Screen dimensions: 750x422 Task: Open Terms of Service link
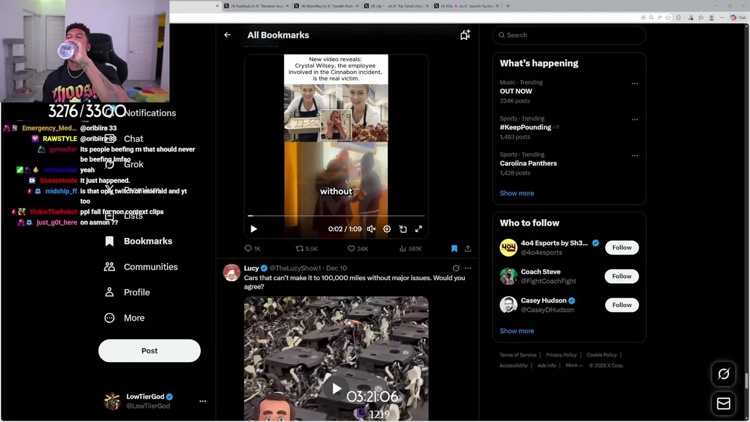518,355
